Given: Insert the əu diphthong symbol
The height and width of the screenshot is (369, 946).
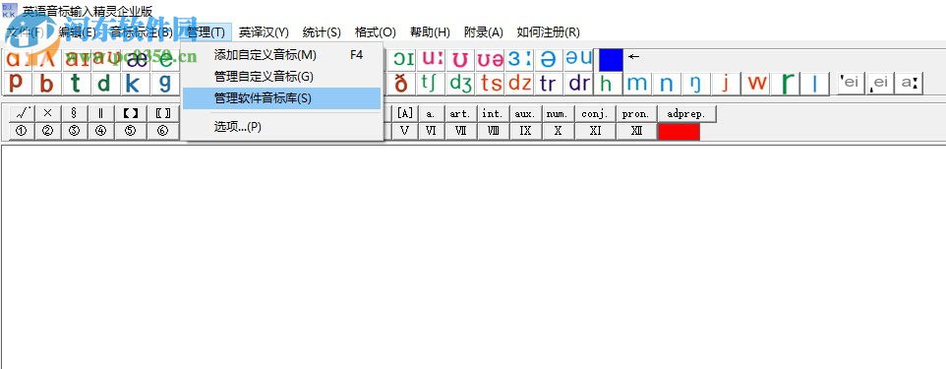Looking at the screenshot, I should click(578, 59).
